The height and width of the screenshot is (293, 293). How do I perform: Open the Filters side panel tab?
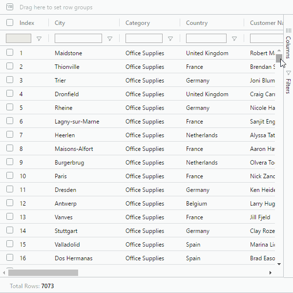[288, 82]
